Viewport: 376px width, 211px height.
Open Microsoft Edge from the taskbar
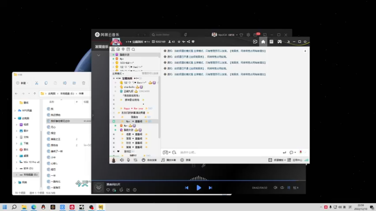[x=33, y=207]
